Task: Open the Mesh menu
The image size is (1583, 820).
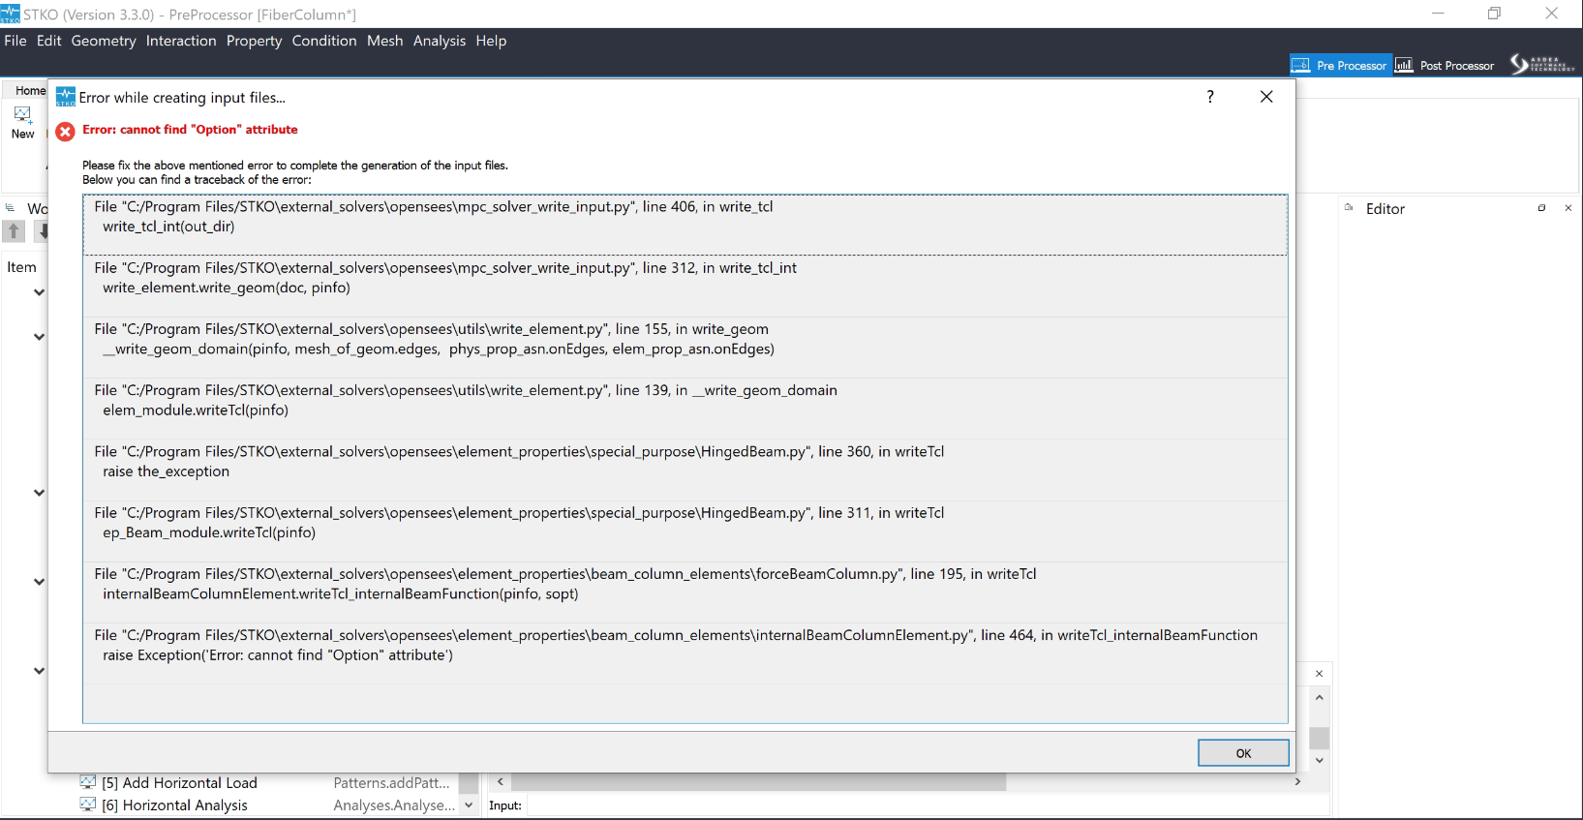Action: [x=384, y=41]
